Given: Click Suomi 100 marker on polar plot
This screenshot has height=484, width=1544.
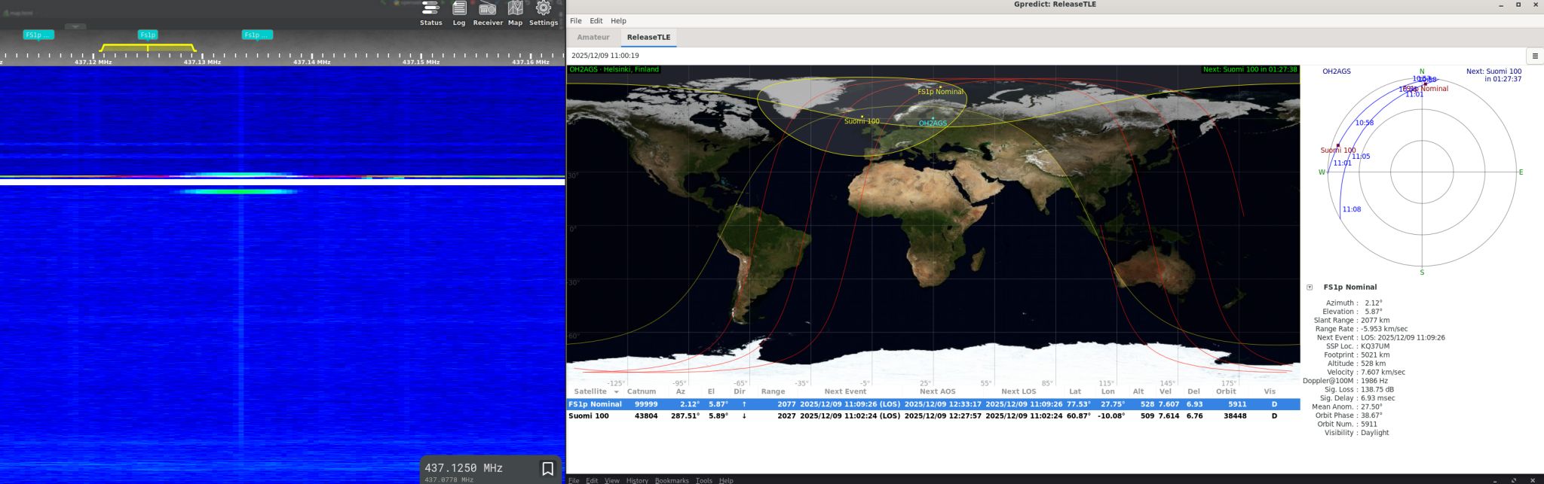Looking at the screenshot, I should pos(1338,145).
